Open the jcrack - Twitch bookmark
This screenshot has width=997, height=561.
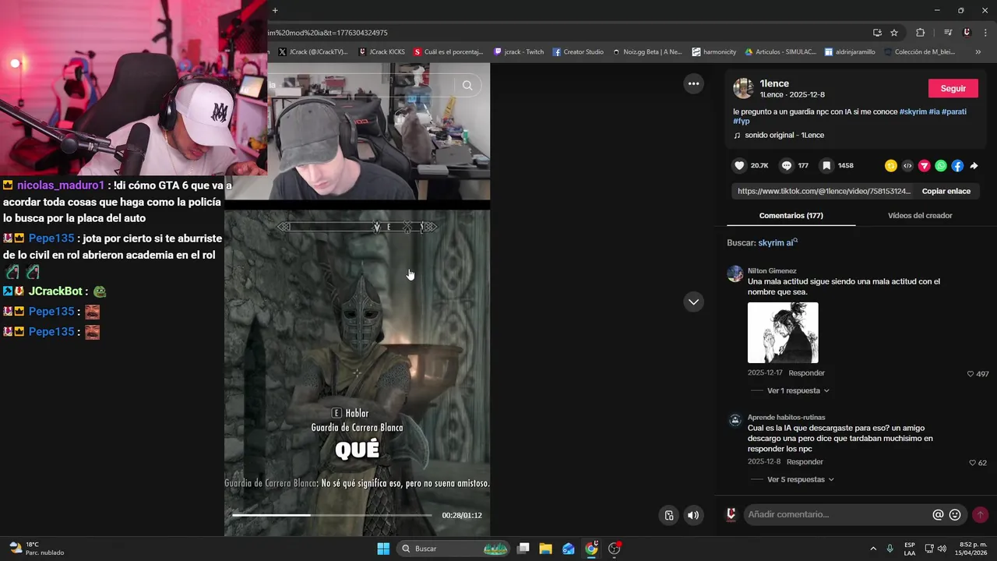519,52
